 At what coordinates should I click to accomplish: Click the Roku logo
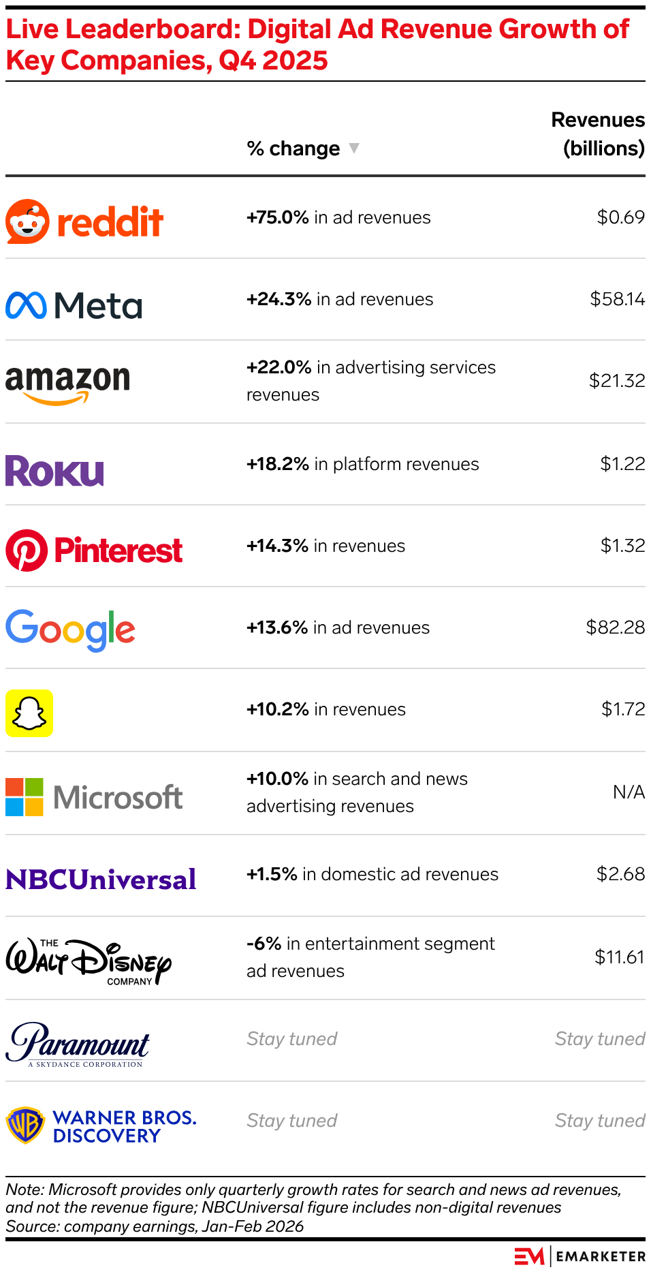point(54,471)
